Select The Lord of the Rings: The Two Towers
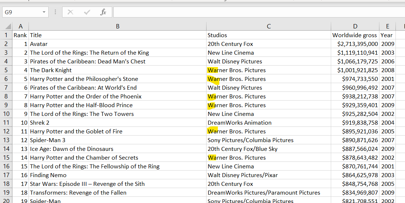Viewport: 405px width, 203px height. pos(118,114)
